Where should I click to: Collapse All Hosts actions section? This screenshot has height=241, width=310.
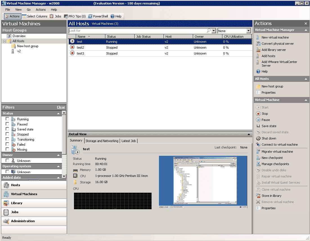coord(306,79)
